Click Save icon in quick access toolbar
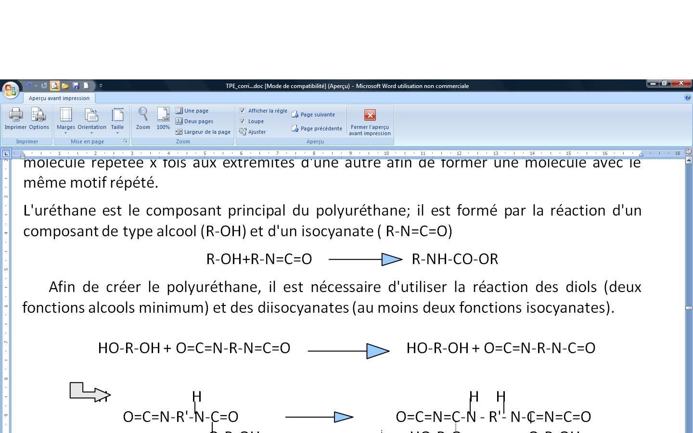This screenshot has height=433, width=693. pos(76,86)
